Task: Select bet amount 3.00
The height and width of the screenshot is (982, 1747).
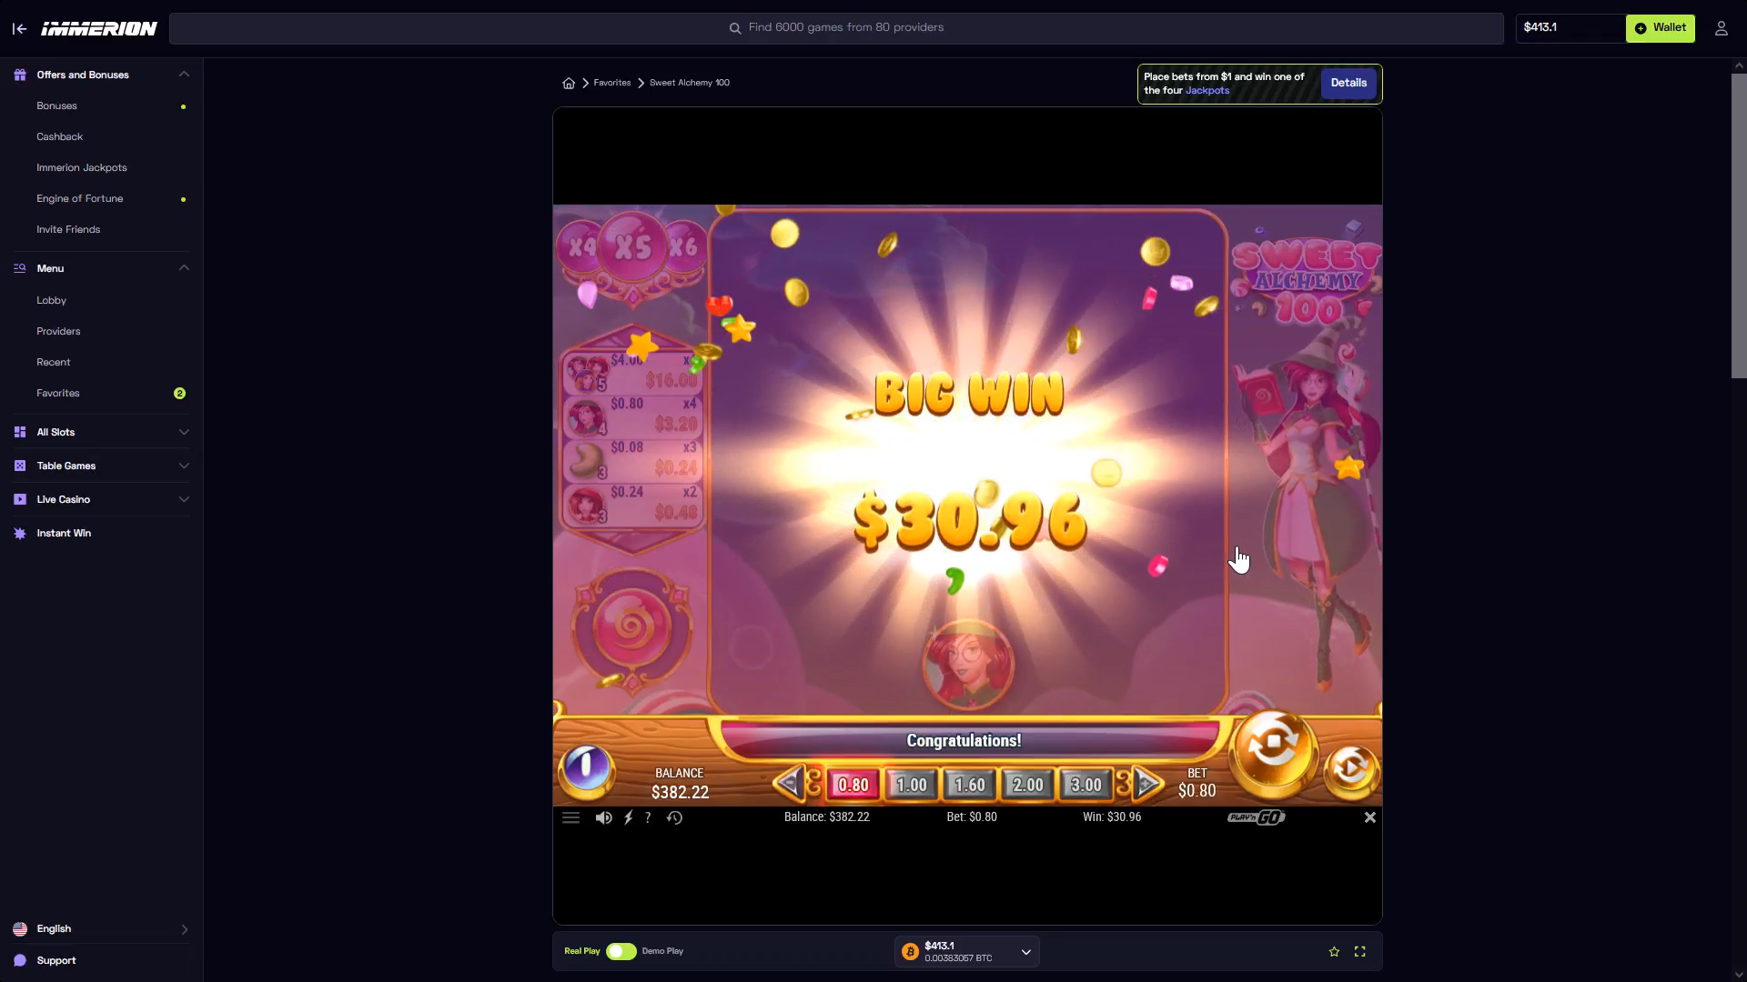Action: [1086, 784]
